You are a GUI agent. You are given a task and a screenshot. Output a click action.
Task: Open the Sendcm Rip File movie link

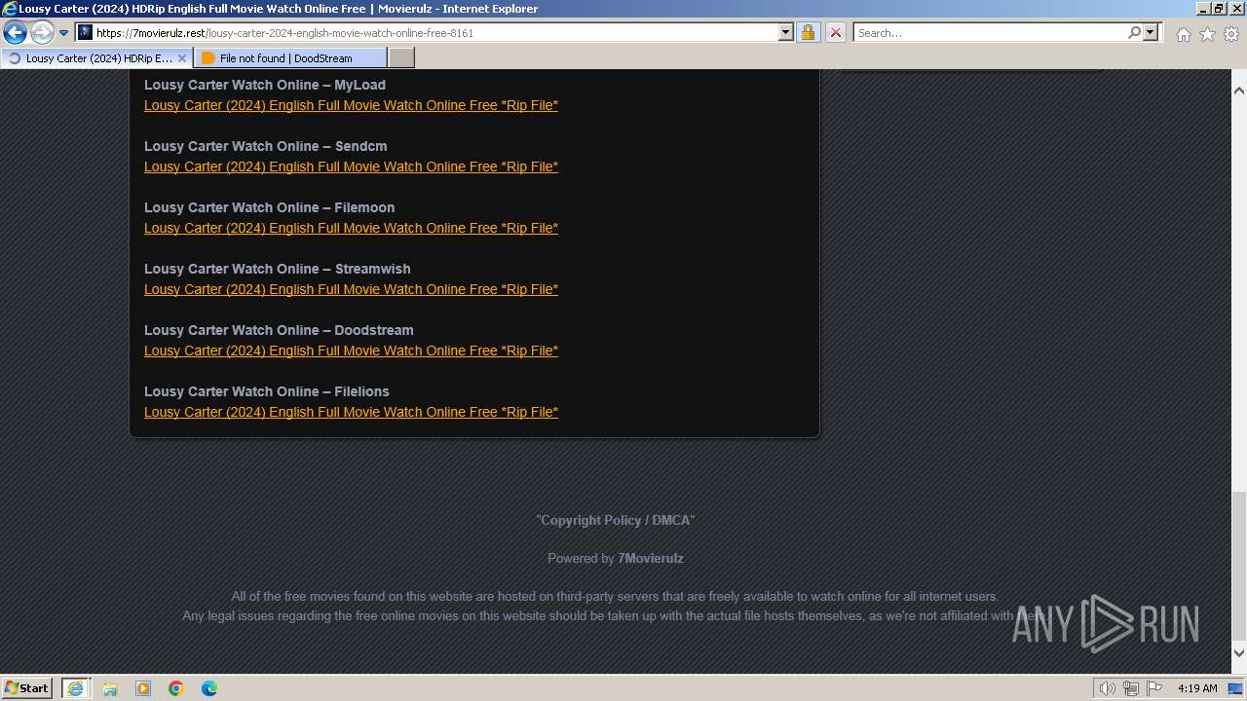tap(351, 166)
